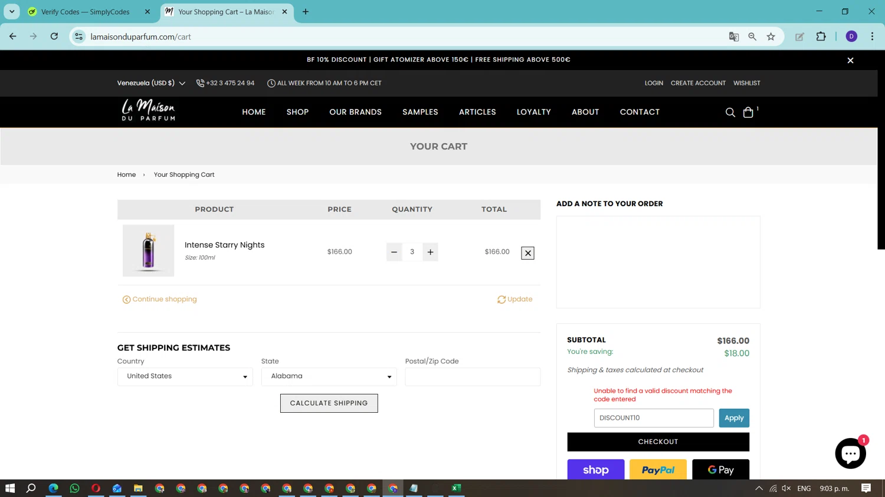
Task: Click the Postal/Zip Code field
Action: 473,377
